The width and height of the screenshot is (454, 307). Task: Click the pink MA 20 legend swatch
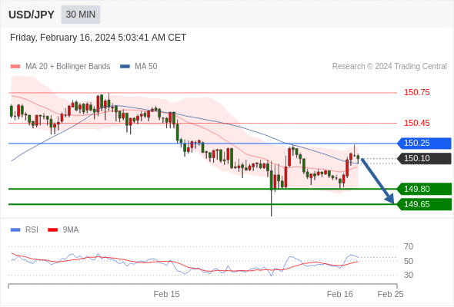[x=15, y=67]
